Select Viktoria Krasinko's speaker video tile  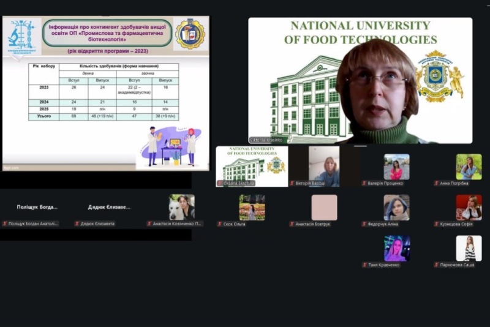point(360,81)
